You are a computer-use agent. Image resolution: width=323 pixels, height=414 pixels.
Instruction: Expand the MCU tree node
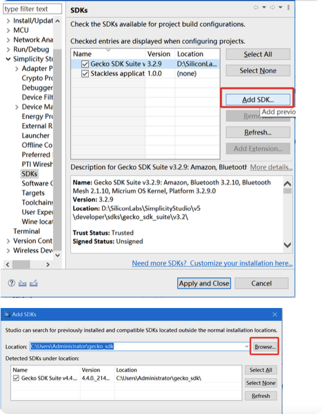(x=8, y=30)
